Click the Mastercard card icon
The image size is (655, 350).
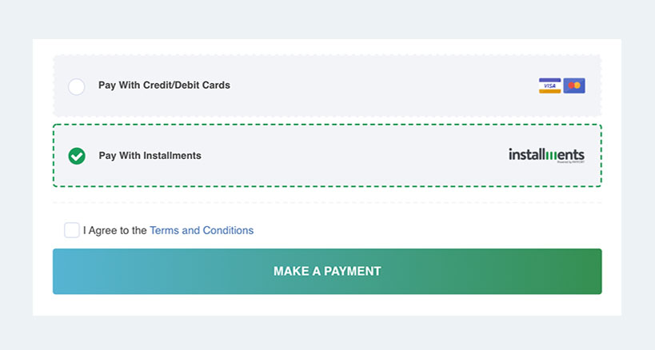[x=574, y=86]
